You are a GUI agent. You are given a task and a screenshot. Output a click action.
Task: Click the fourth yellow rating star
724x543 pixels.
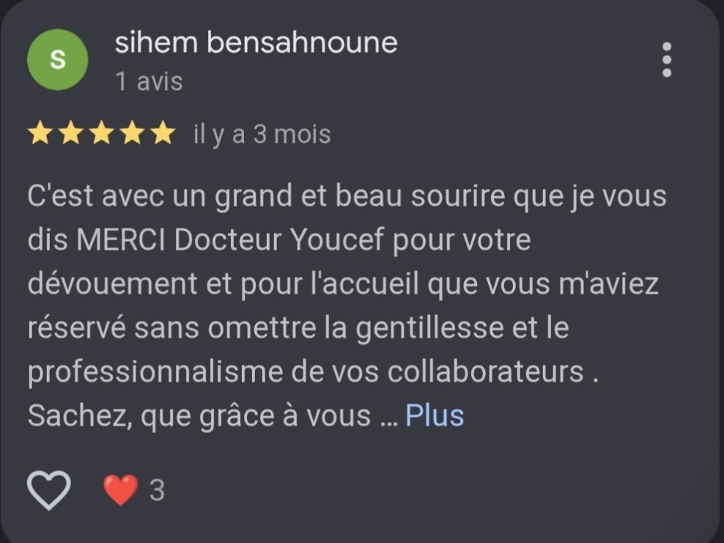pos(133,133)
